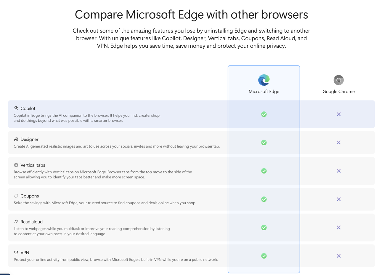Screen dimensions: 379x275
Task: Click Chrome's X mark for Coupons
Action: click(338, 199)
